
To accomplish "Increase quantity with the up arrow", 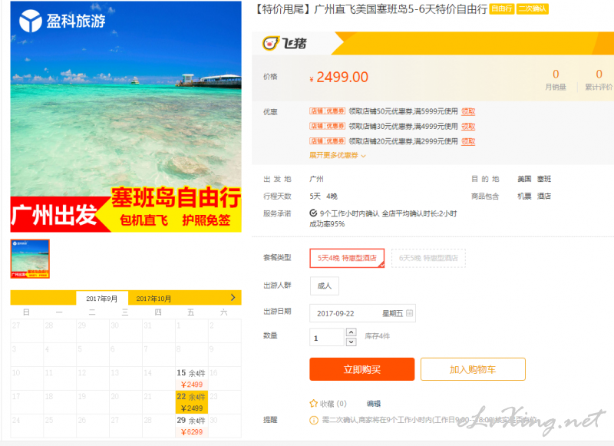I will pyautogui.click(x=352, y=332).
